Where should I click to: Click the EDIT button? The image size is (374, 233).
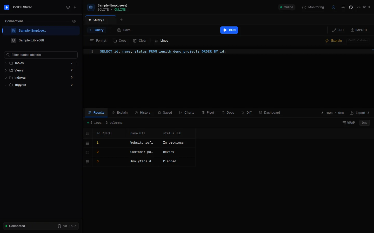[x=338, y=30]
